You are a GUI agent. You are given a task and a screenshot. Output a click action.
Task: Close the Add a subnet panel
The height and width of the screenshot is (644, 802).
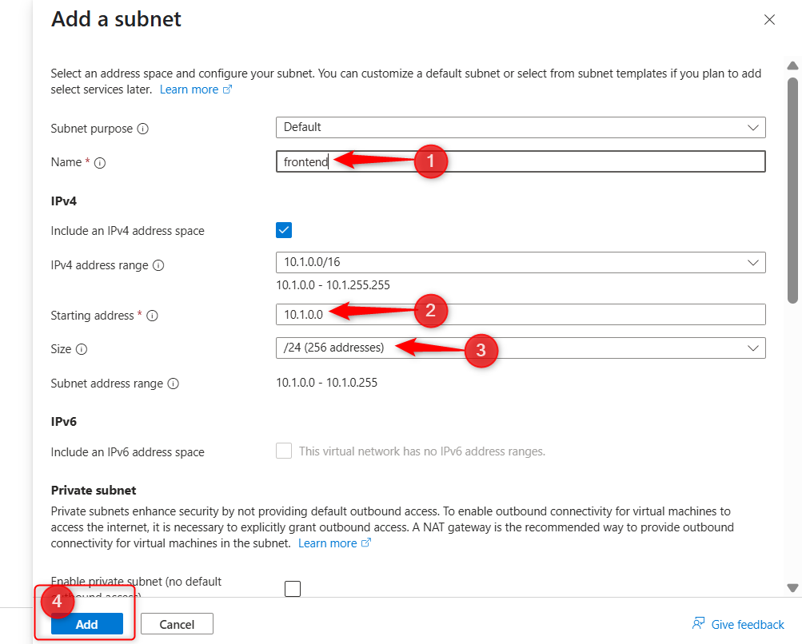[769, 20]
